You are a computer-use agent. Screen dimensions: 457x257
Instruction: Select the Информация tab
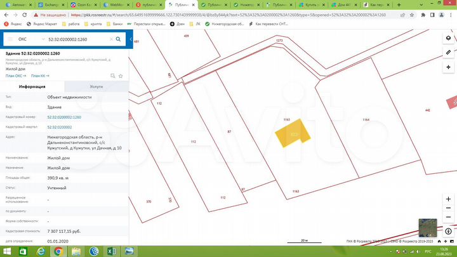[32, 86]
